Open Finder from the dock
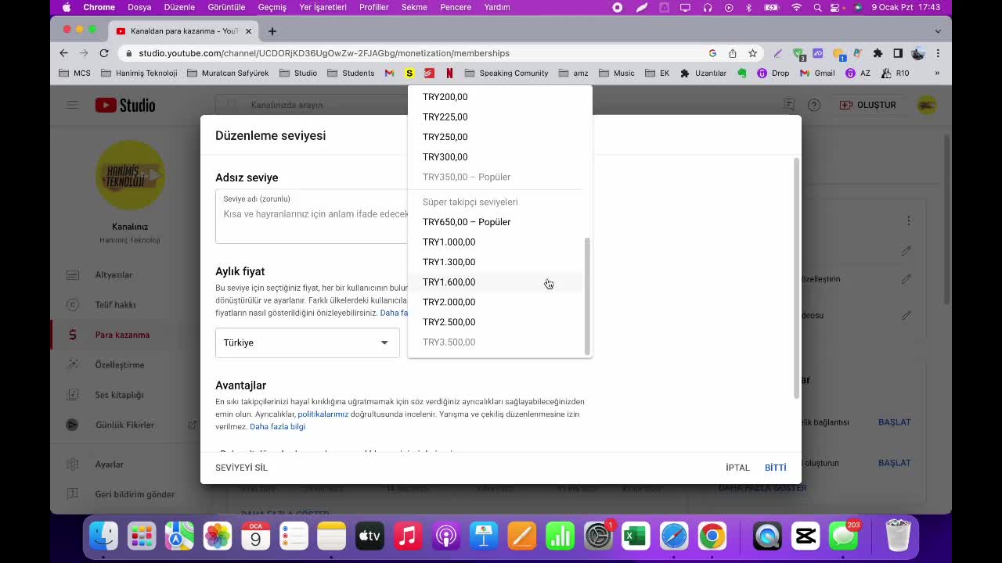 pos(103,536)
